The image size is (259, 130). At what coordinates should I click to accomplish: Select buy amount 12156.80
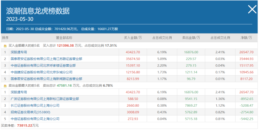(x=133, y=72)
